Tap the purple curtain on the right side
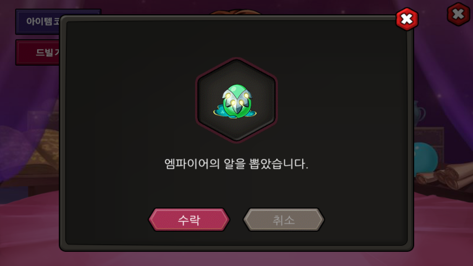The width and height of the screenshot is (473, 266). pos(443,74)
